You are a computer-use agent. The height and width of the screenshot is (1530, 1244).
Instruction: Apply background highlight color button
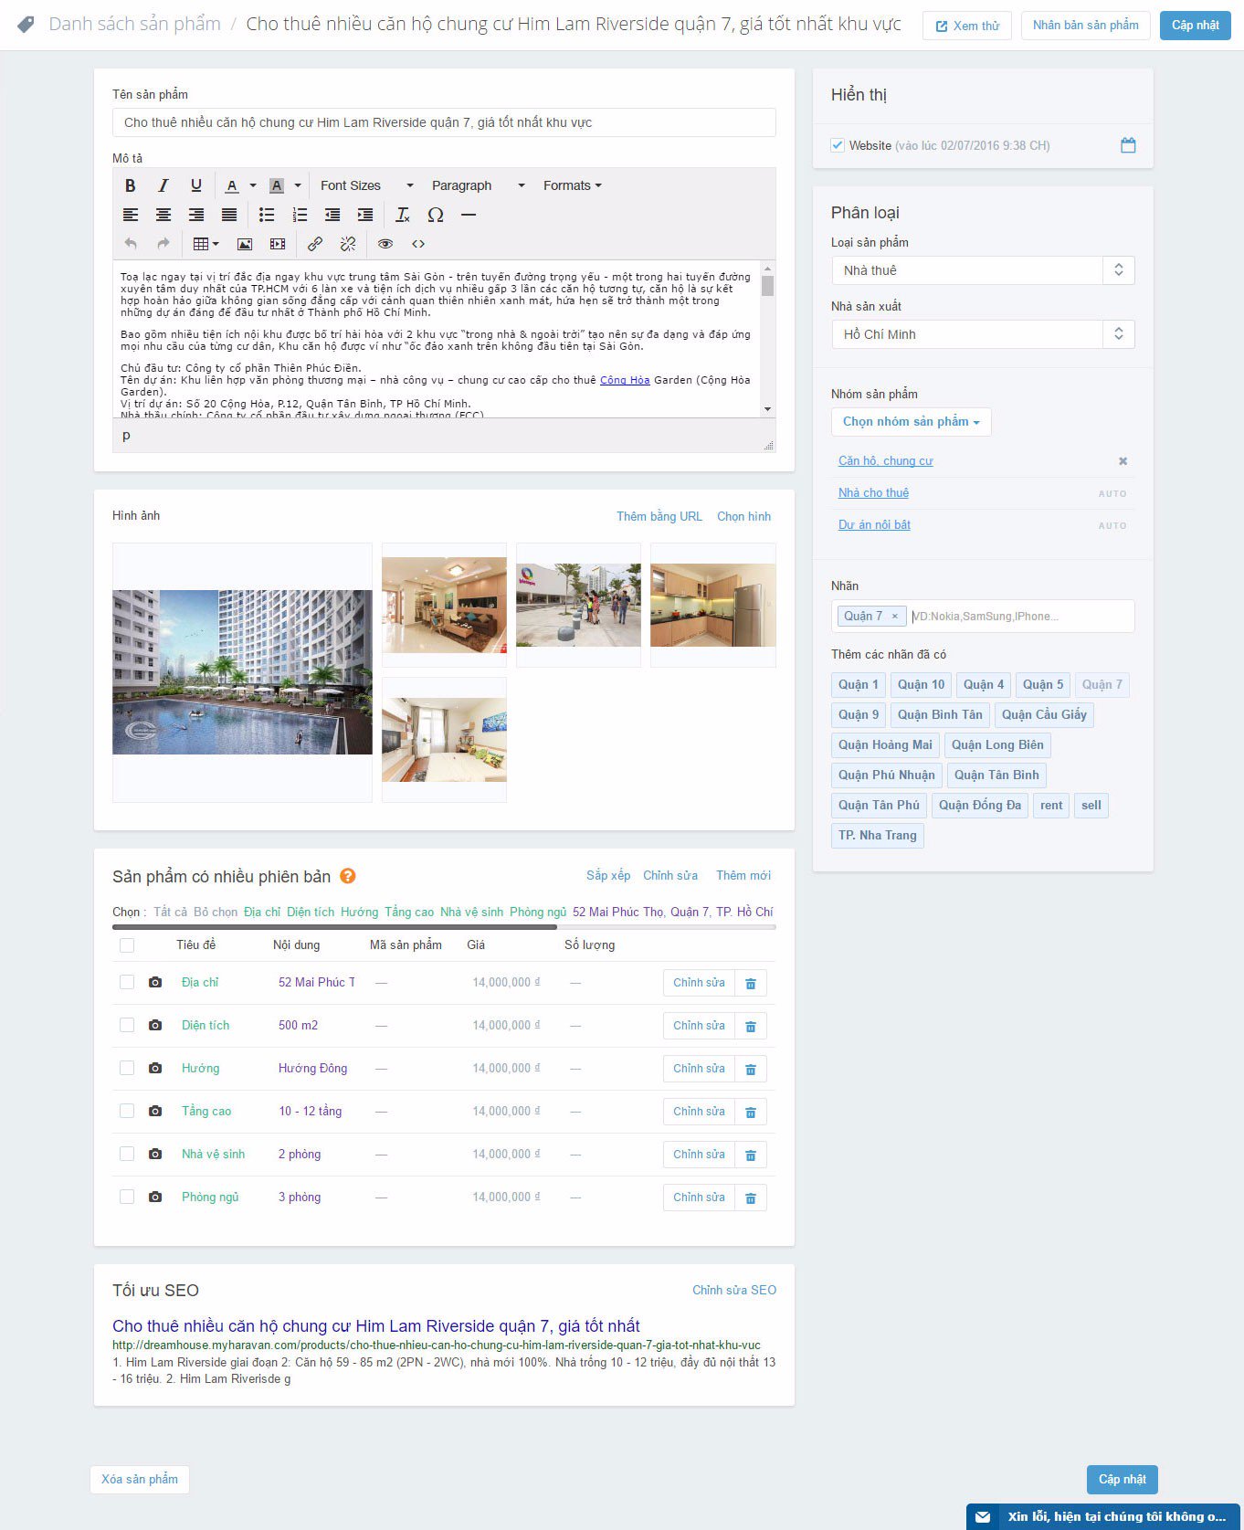pyautogui.click(x=277, y=185)
